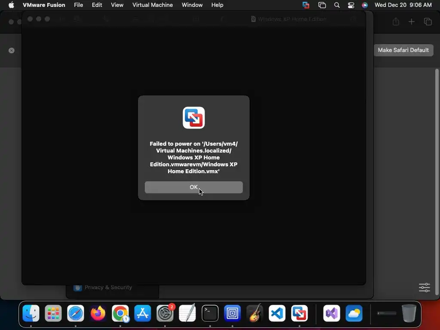The width and height of the screenshot is (440, 330).
Task: Show tab overview in Safari
Action: pos(428,21)
